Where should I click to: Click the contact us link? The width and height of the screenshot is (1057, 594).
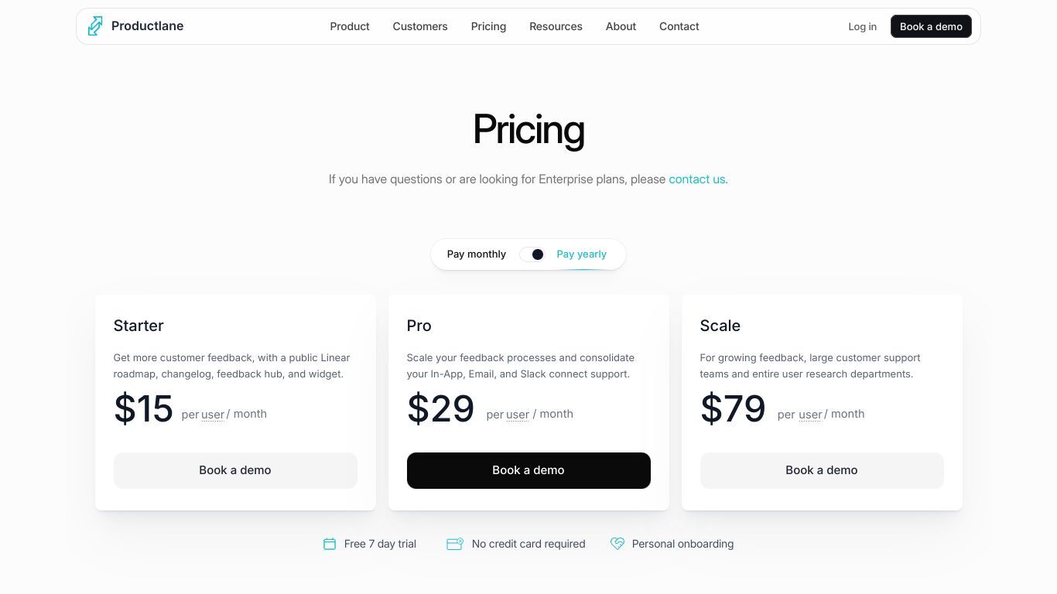tap(698, 179)
